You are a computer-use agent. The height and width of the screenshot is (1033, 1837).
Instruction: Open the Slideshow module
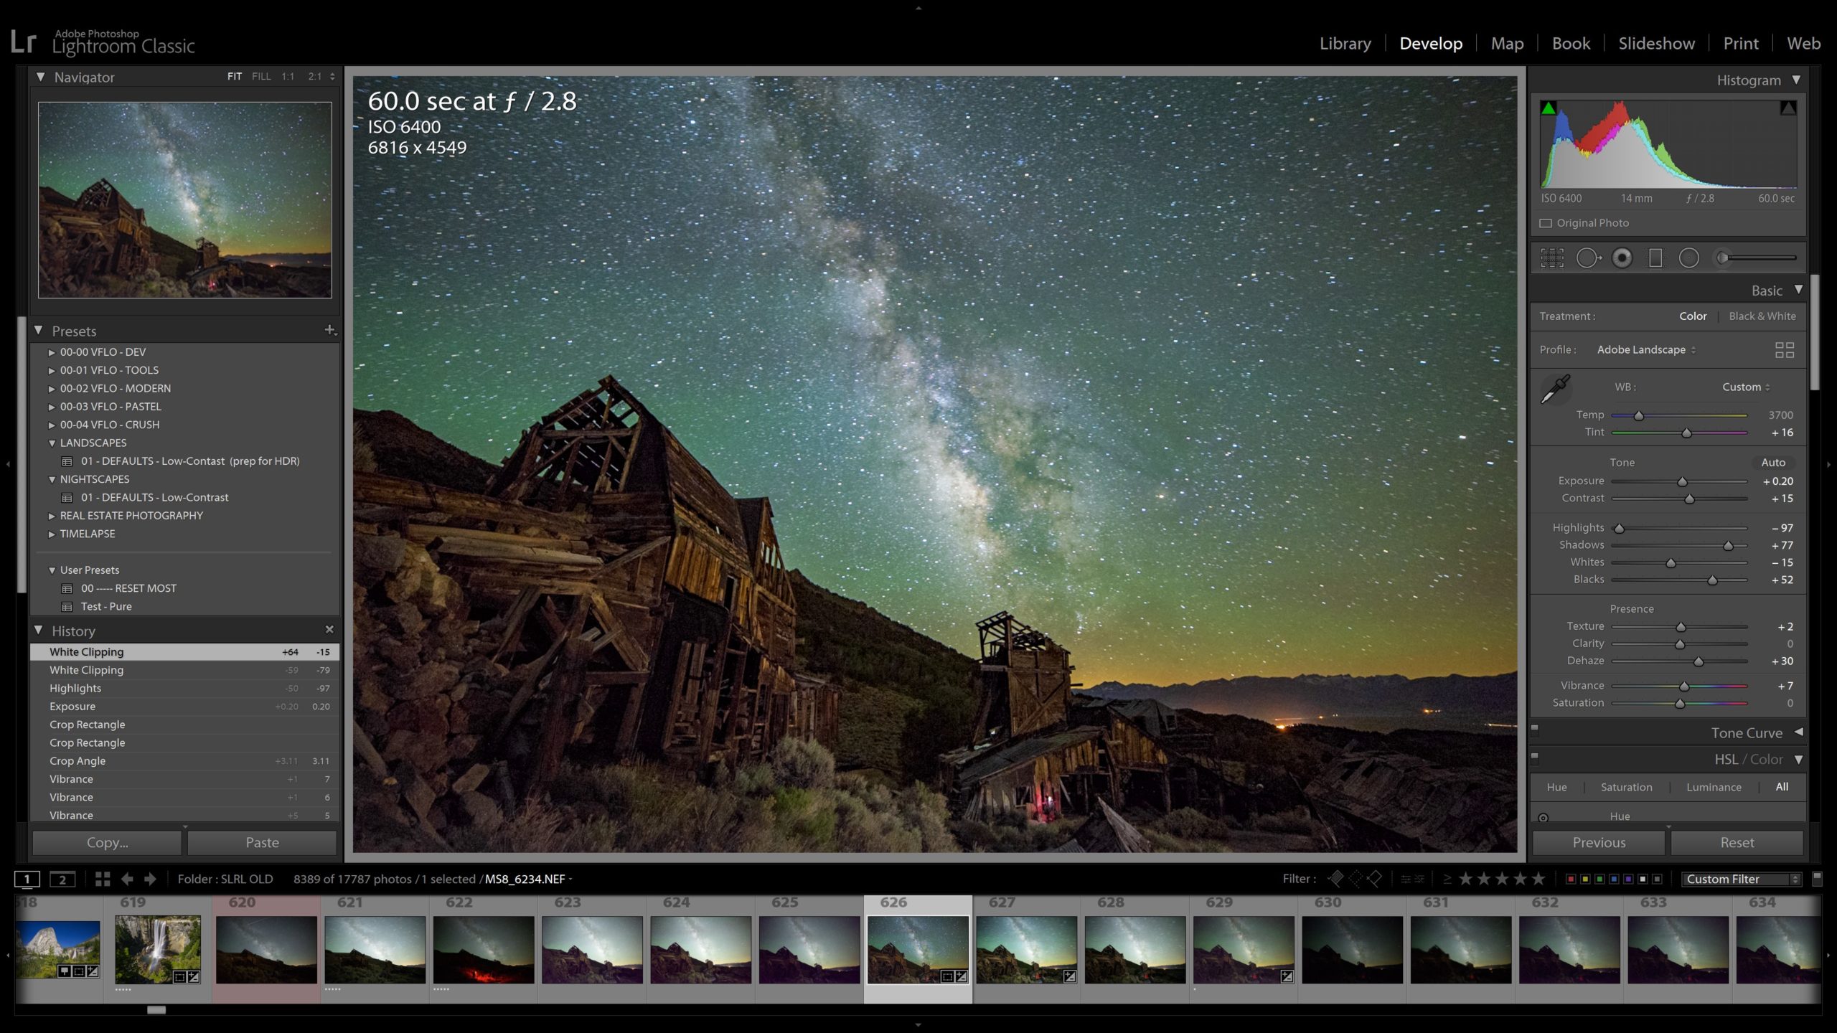click(x=1655, y=43)
